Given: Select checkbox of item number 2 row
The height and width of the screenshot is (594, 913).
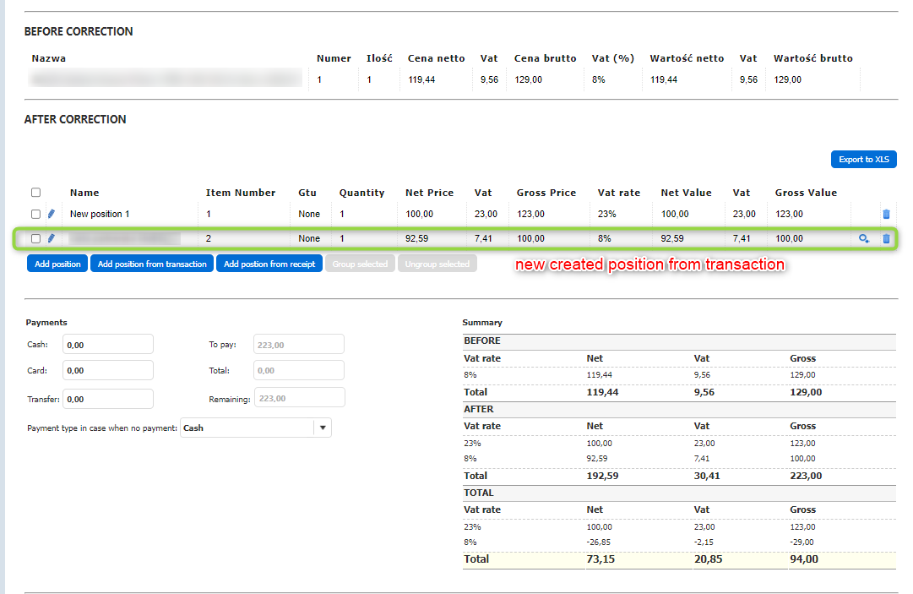Looking at the screenshot, I should [35, 239].
